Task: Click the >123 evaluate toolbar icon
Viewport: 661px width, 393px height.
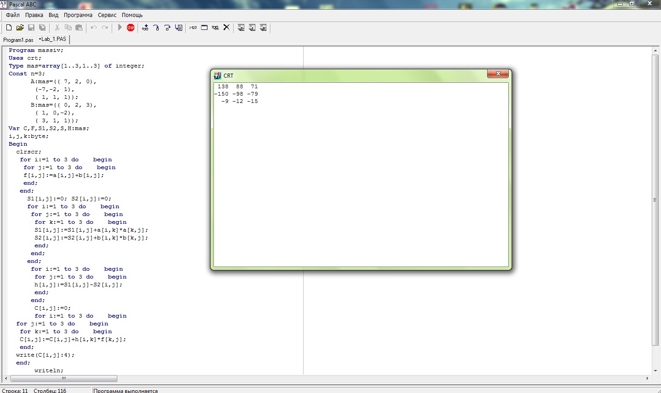Action: click(193, 28)
